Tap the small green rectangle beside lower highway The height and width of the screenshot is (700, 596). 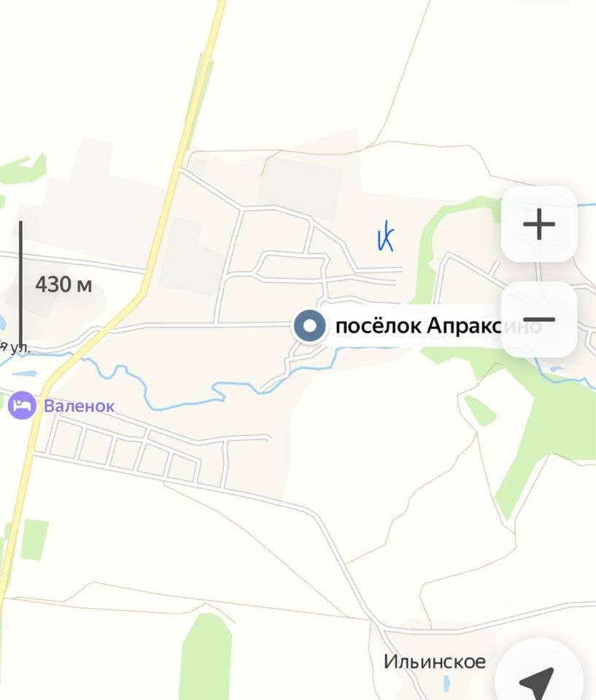(x=35, y=540)
